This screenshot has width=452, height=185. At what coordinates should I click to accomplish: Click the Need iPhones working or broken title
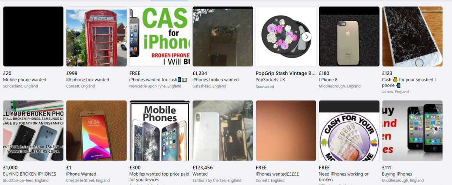click(x=344, y=177)
